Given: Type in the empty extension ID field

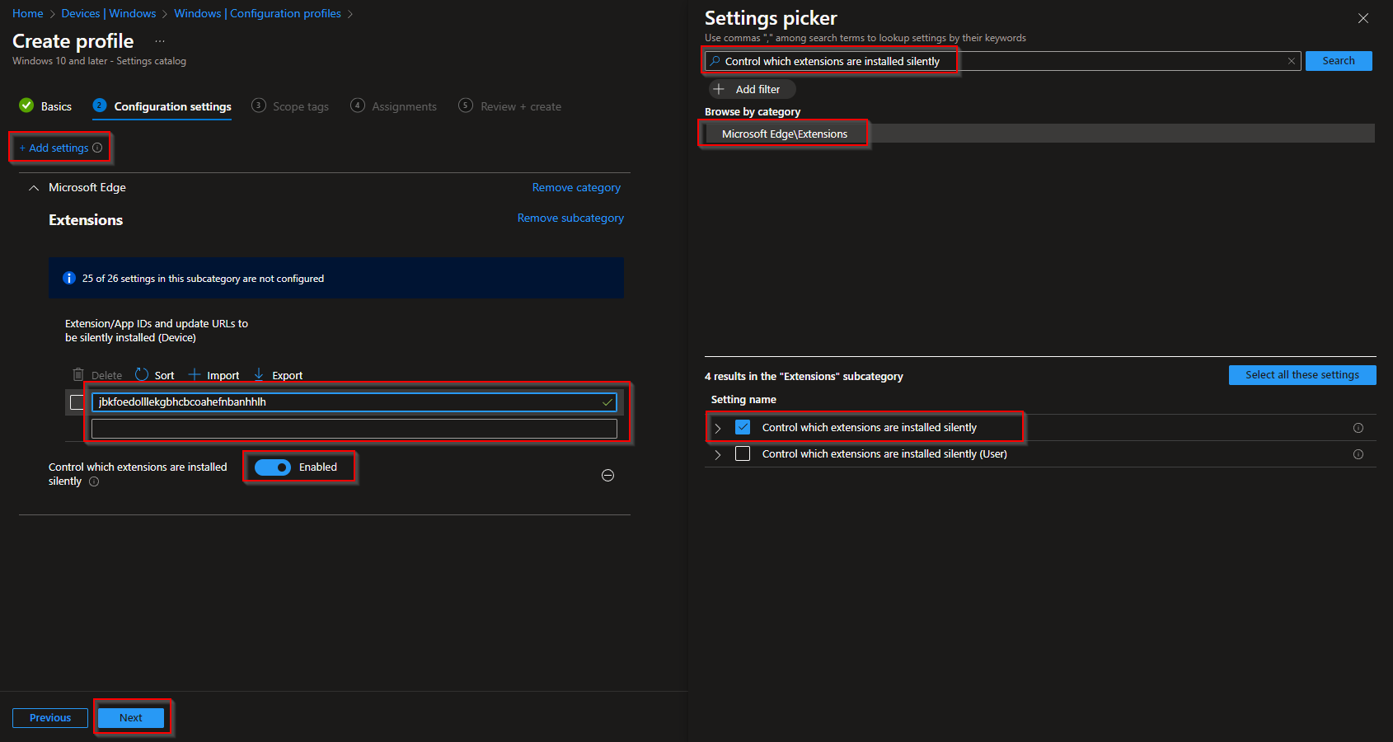Looking at the screenshot, I should (x=354, y=428).
